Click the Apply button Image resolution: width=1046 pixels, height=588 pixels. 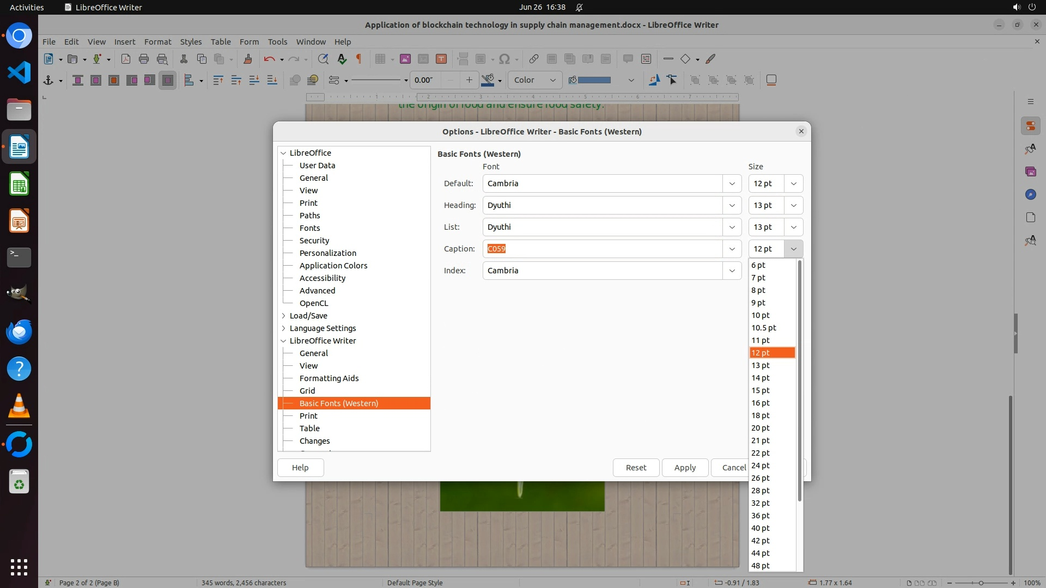685,468
